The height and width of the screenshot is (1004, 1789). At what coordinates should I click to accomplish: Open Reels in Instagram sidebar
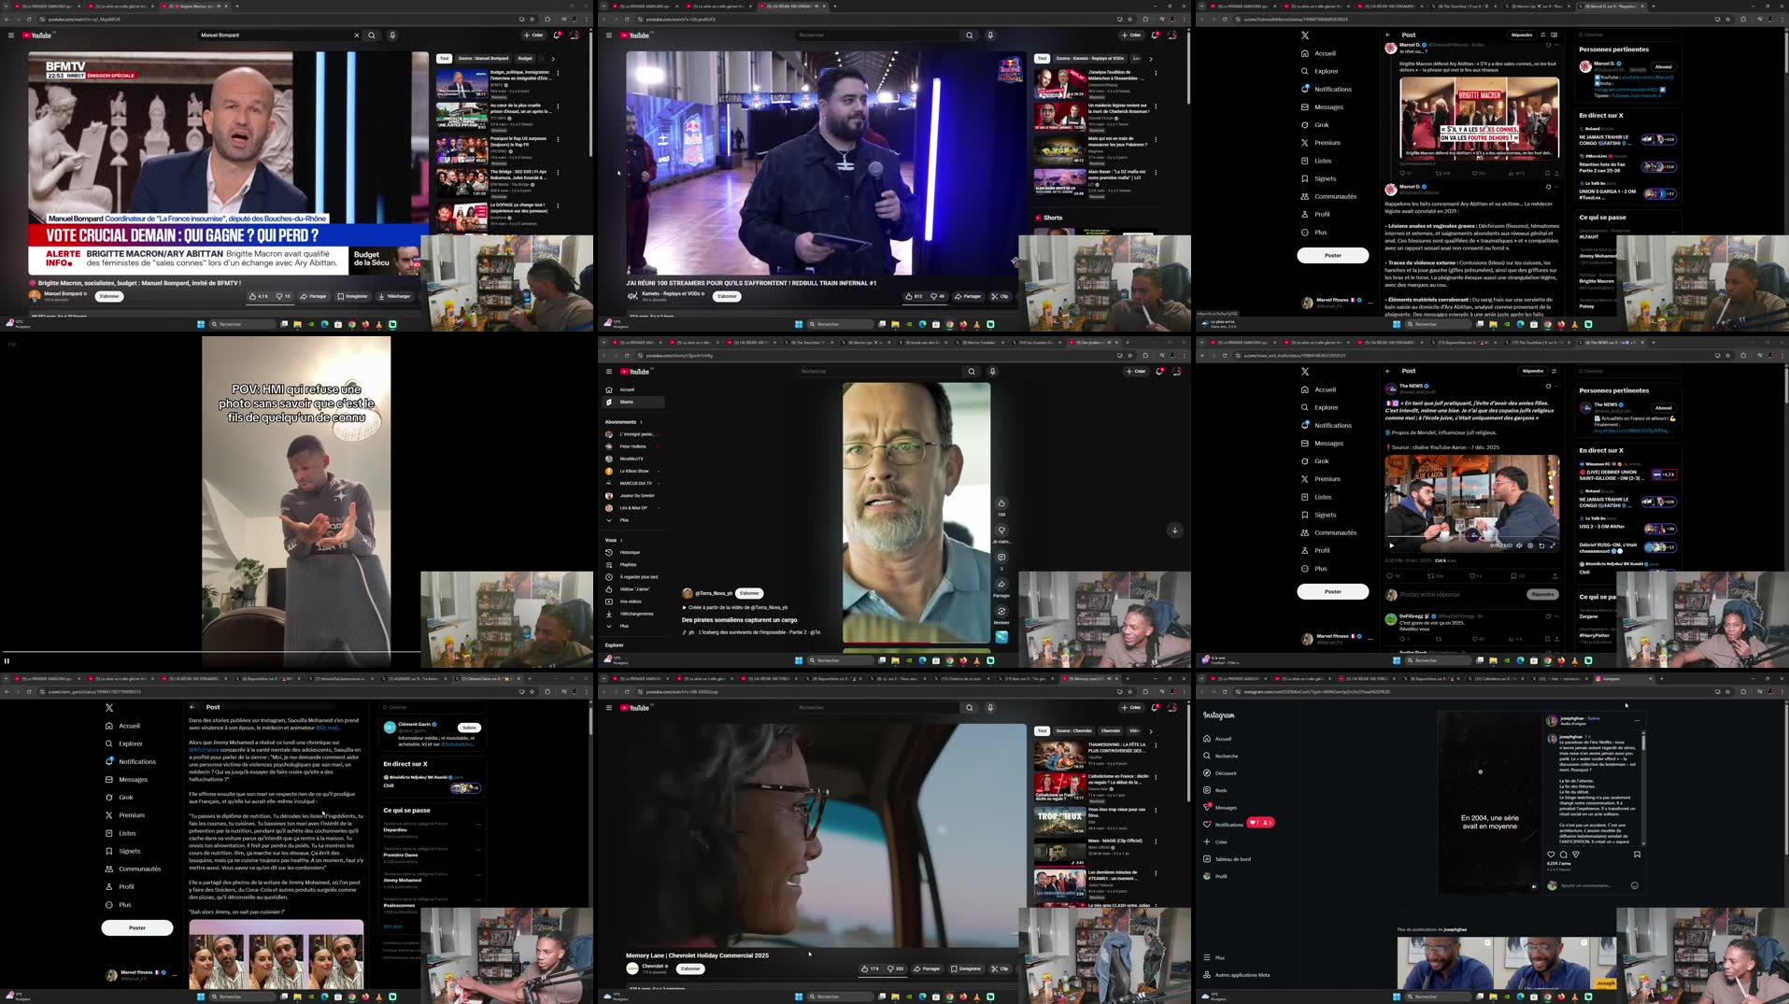[x=1220, y=790]
